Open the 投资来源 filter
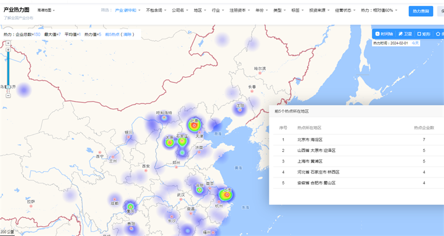 pos(320,10)
